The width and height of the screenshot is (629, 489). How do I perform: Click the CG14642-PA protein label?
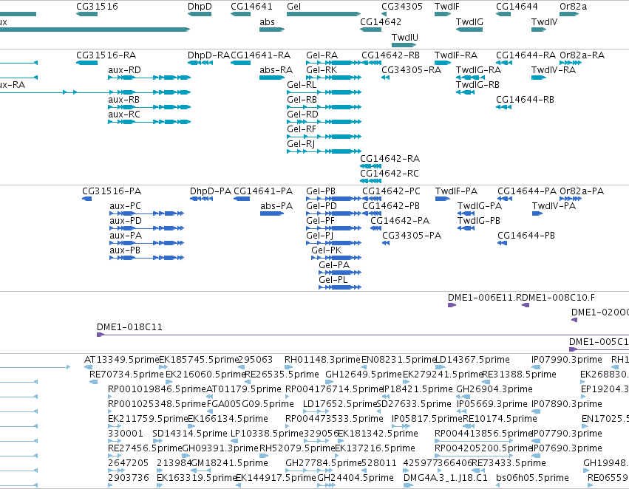(x=400, y=221)
